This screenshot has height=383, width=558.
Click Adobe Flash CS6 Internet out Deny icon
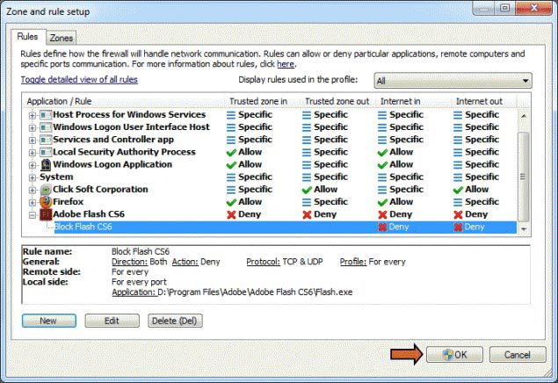(459, 213)
